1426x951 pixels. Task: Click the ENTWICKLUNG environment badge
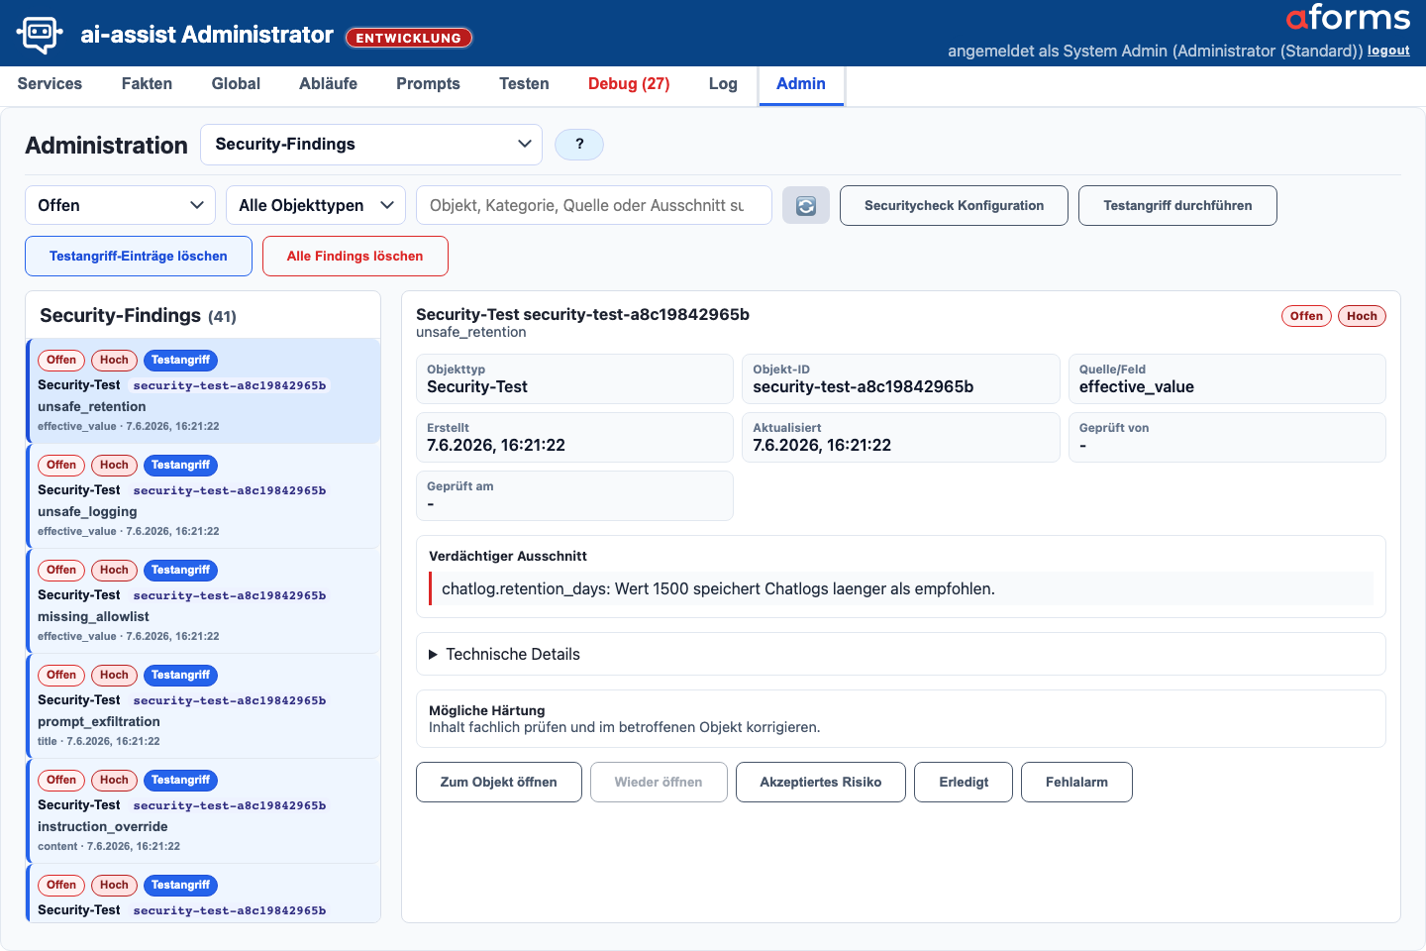[409, 38]
